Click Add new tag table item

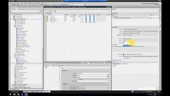point(22,60)
